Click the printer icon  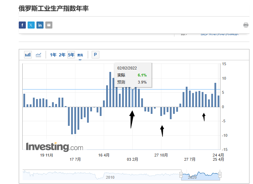click(x=246, y=25)
